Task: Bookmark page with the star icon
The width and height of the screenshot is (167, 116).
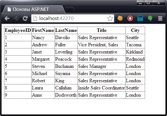Action: [x=110, y=18]
